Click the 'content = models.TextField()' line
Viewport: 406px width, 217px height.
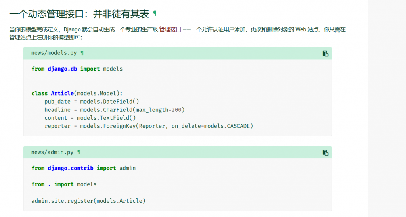click(x=90, y=118)
